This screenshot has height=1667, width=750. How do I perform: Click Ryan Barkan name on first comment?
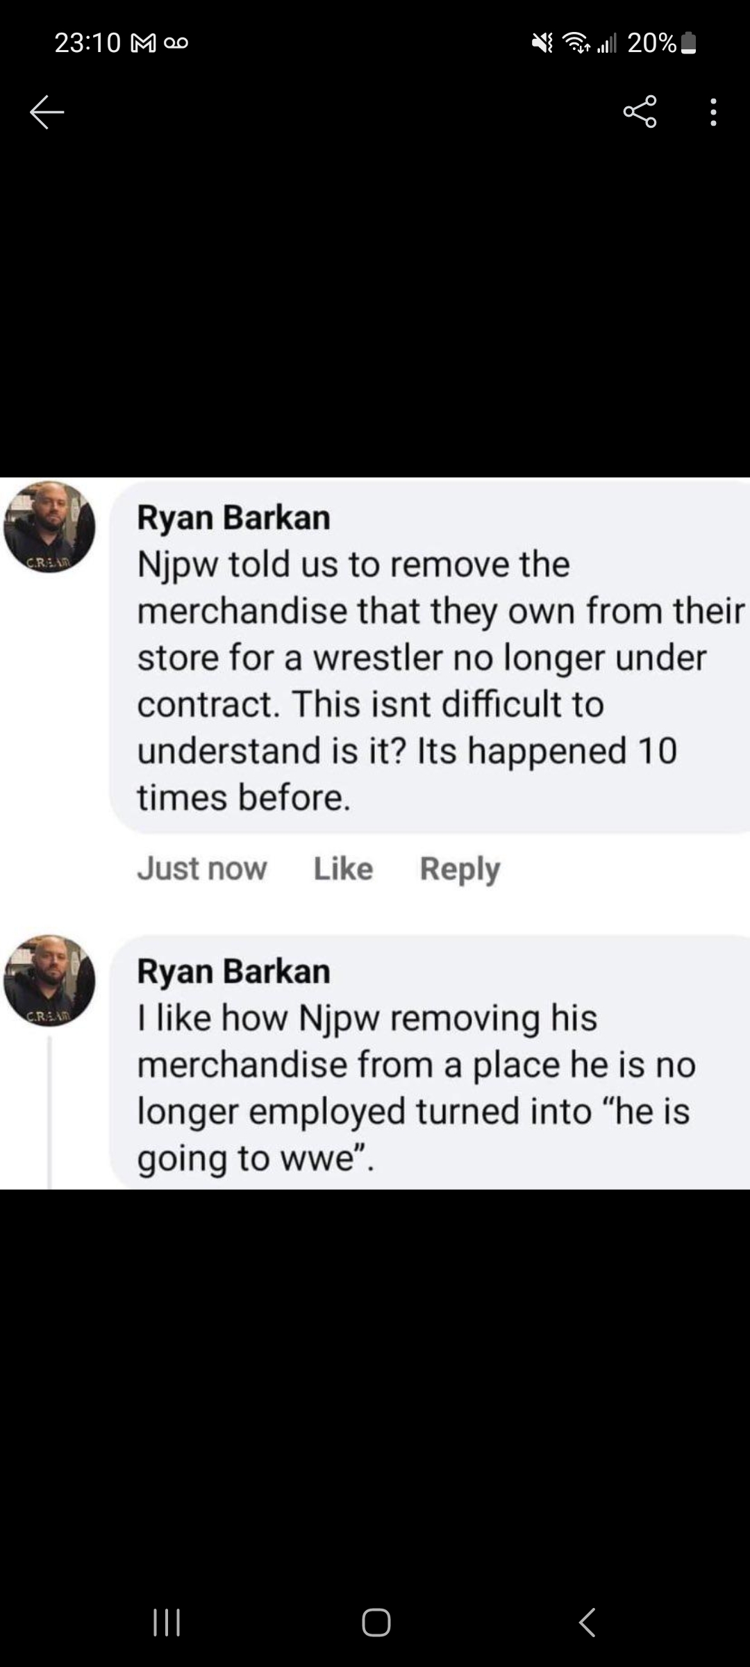point(233,518)
